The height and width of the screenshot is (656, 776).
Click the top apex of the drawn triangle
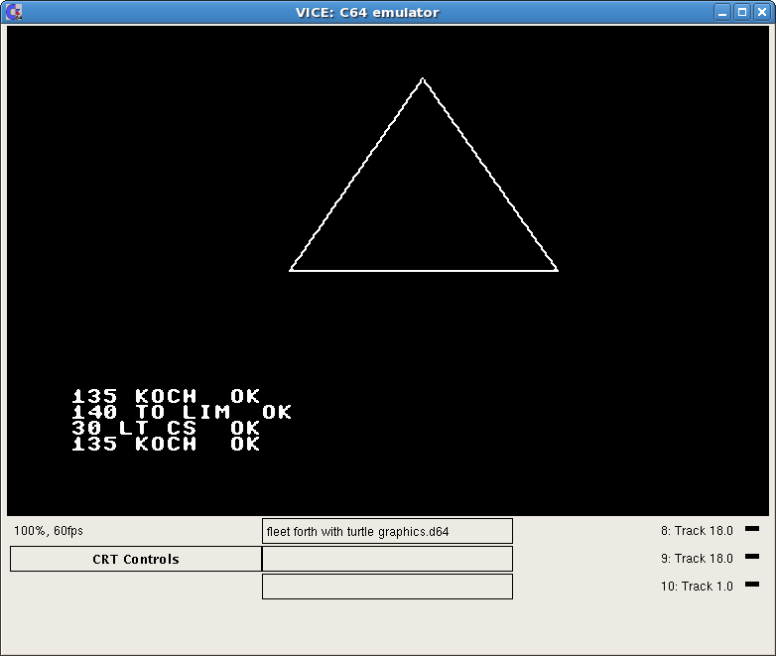pyautogui.click(x=423, y=79)
